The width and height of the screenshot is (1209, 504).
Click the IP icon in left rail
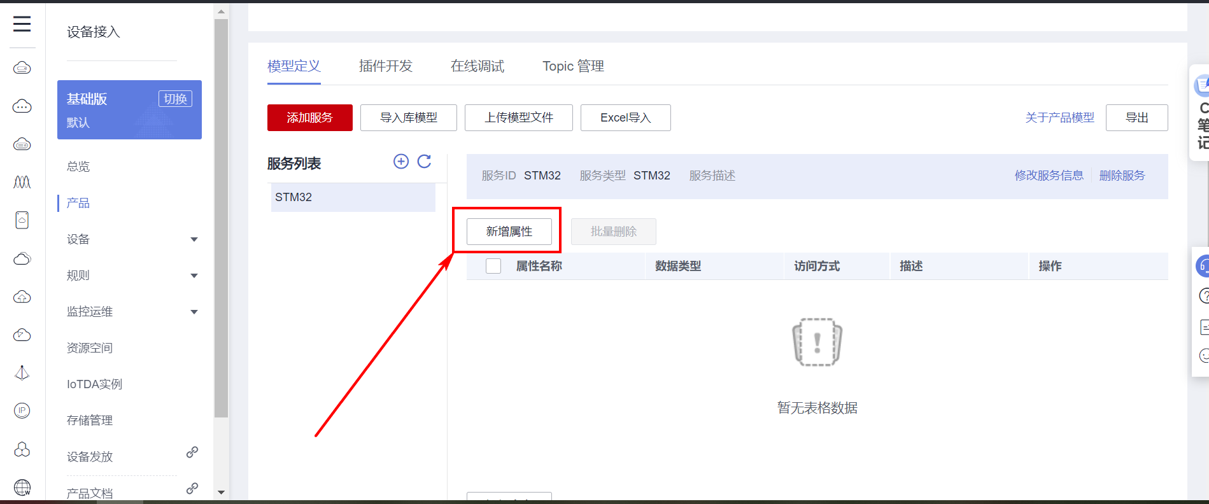point(22,410)
